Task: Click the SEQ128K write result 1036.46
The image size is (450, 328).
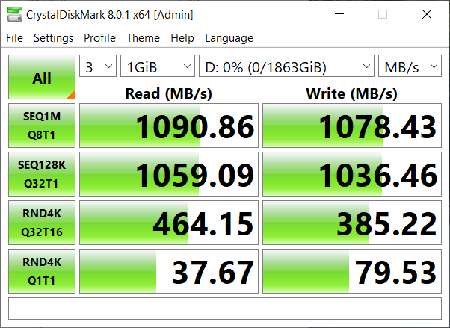Action: 352,174
